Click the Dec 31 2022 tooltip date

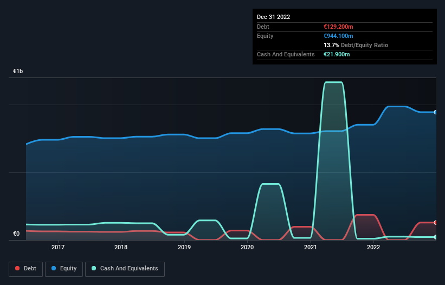(273, 17)
